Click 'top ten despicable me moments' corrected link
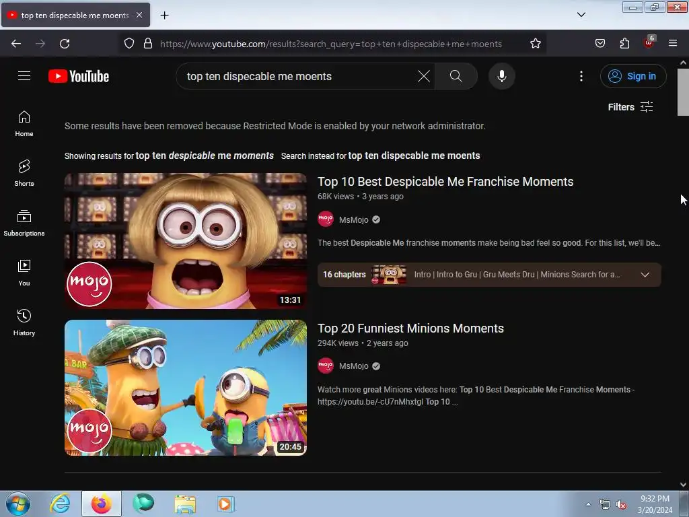The height and width of the screenshot is (517, 689). pyautogui.click(x=205, y=156)
